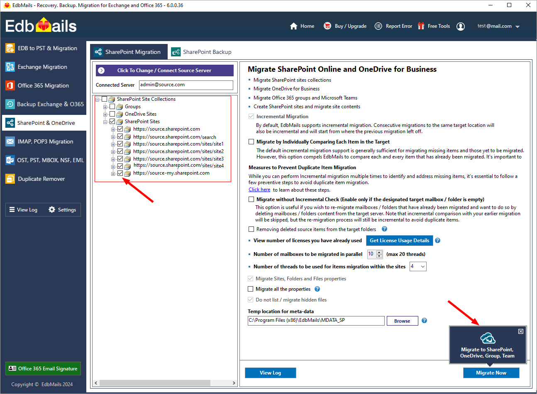Screen dimensions: 537x394
Task: Click the Office 365 Email Signature button
Action: click(x=43, y=368)
